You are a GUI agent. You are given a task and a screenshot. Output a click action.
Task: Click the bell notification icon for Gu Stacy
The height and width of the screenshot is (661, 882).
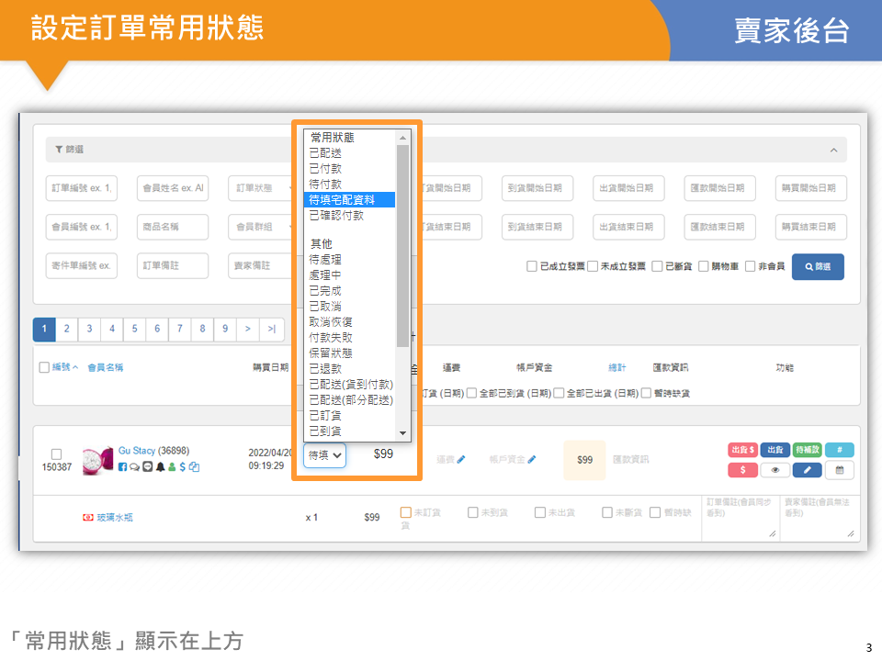pos(159,466)
